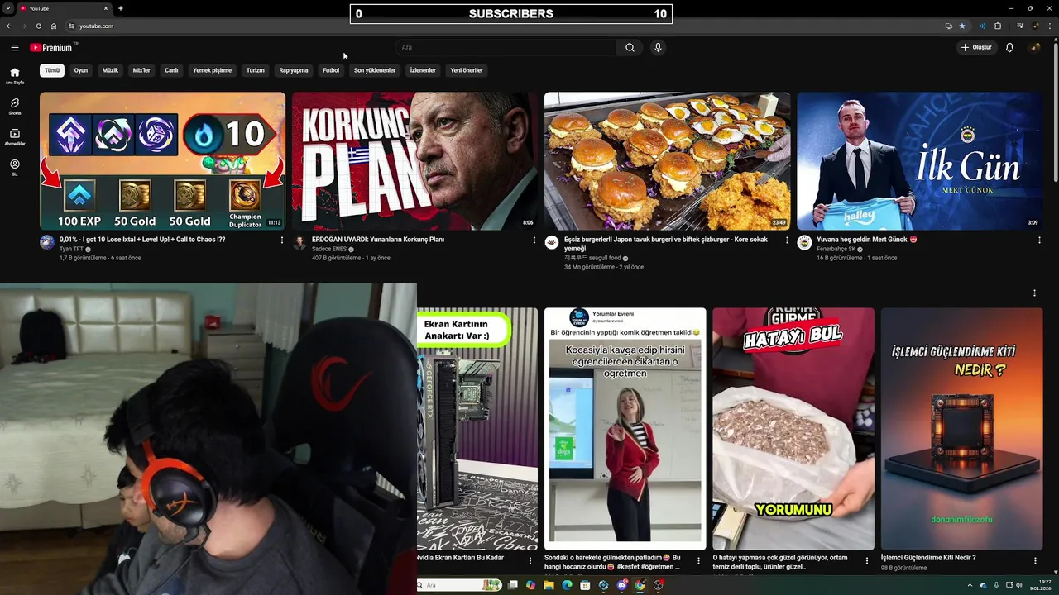Open options for öğretmen taklidi Short
This screenshot has height=595, width=1059.
pyautogui.click(x=698, y=561)
